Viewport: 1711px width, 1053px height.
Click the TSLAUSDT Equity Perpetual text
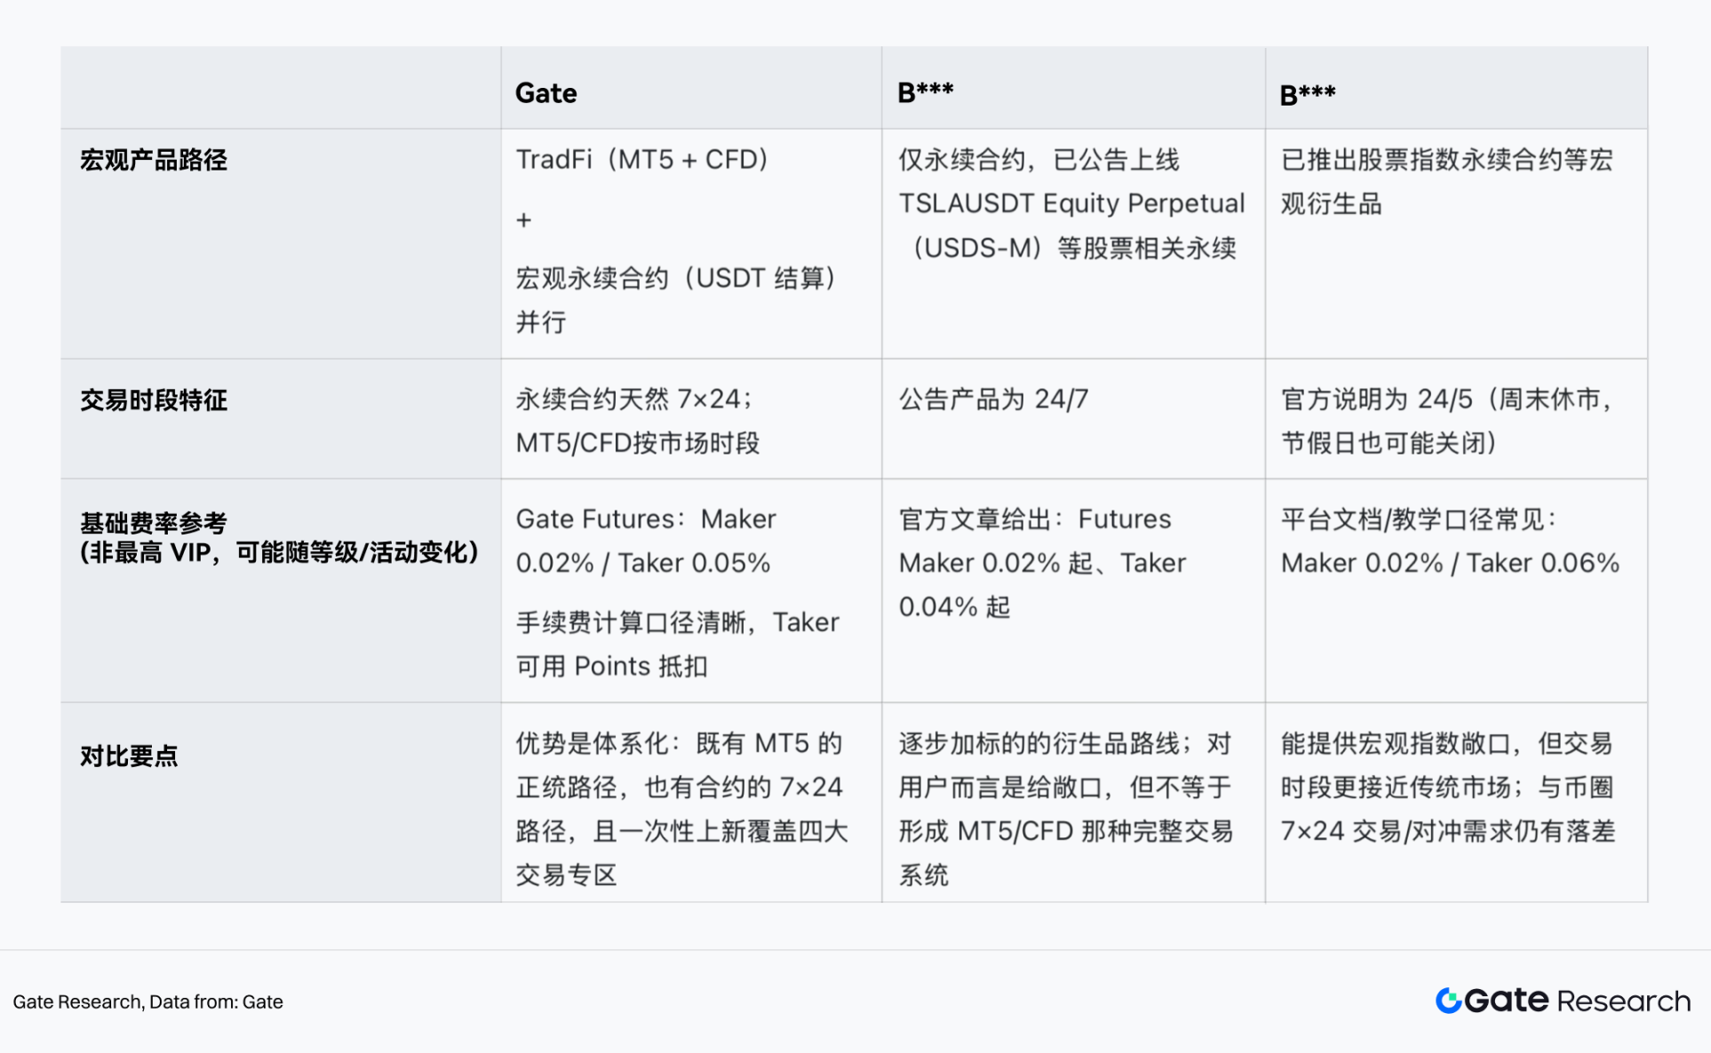[x=1070, y=203]
